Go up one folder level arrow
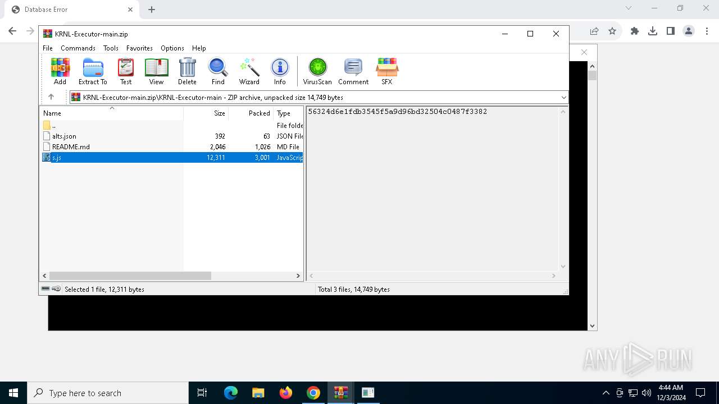The height and width of the screenshot is (404, 719). pos(51,97)
